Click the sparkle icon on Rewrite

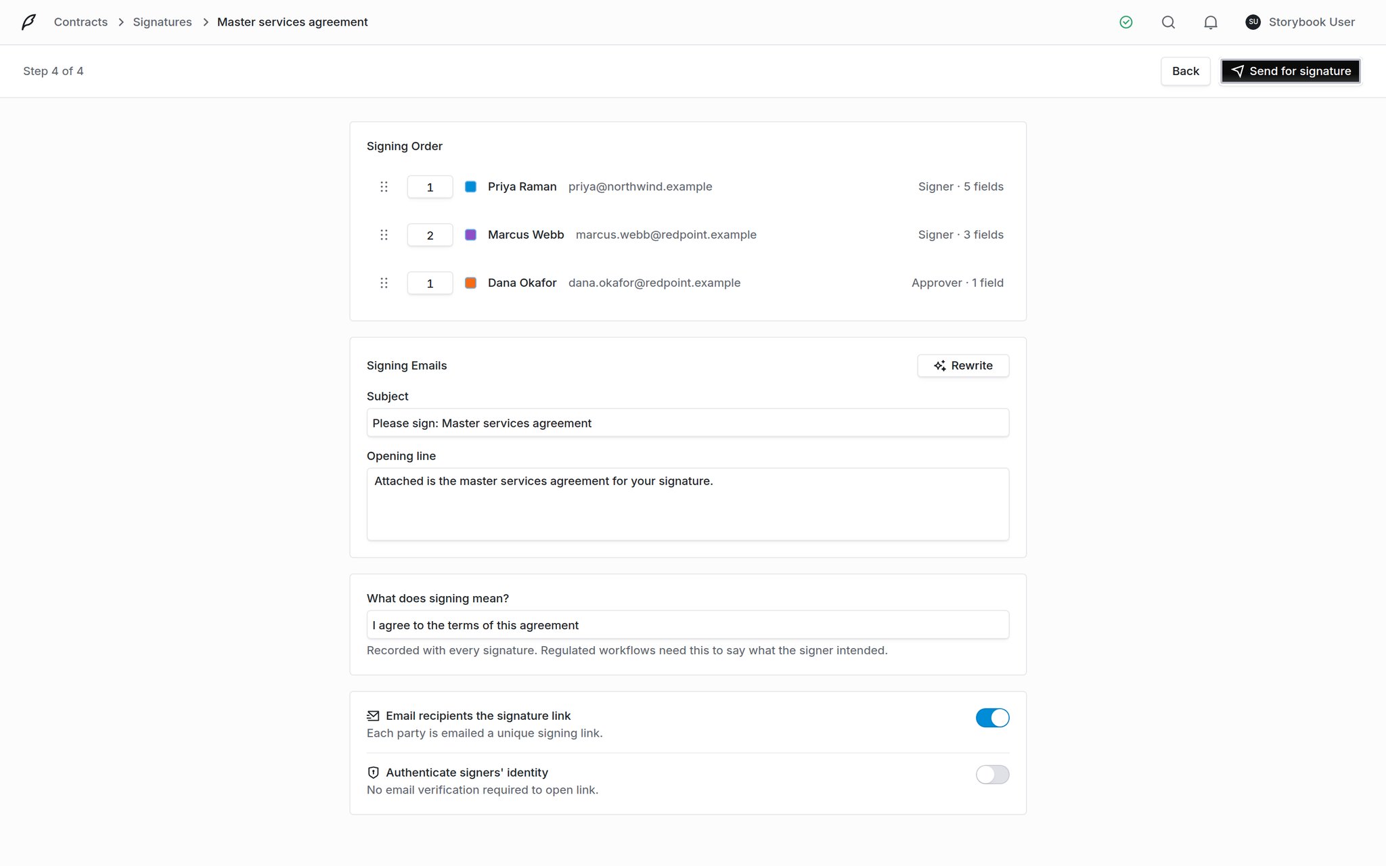940,365
